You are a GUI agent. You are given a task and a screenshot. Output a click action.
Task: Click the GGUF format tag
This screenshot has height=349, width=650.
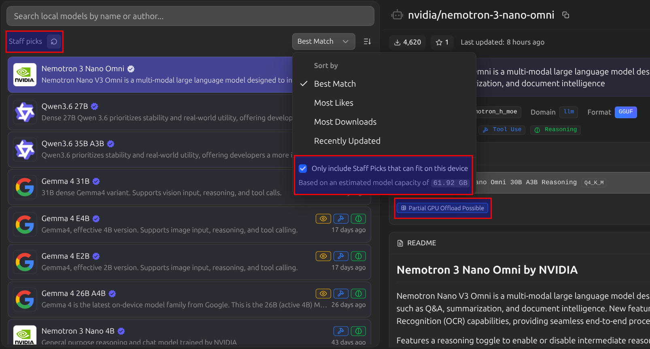[x=626, y=112]
